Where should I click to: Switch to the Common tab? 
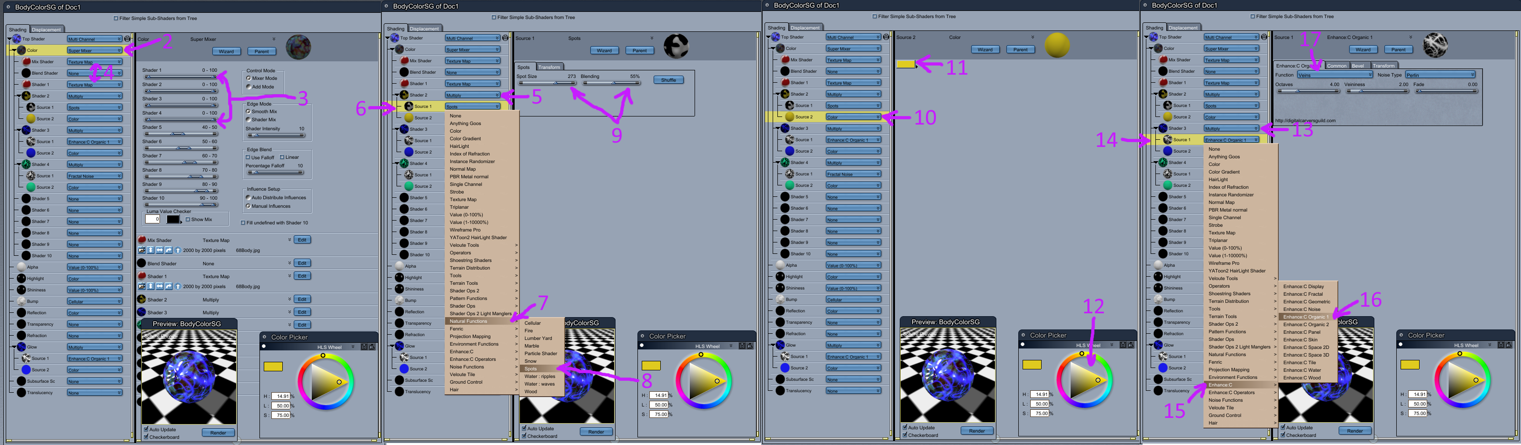pos(1337,66)
